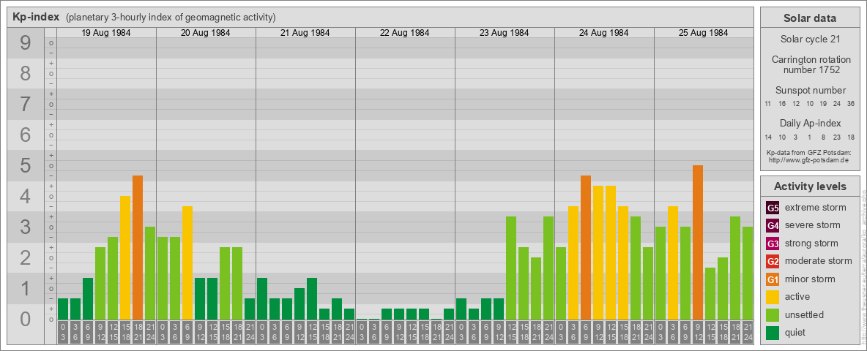Click the G5 extreme storm legend icon

773,208
